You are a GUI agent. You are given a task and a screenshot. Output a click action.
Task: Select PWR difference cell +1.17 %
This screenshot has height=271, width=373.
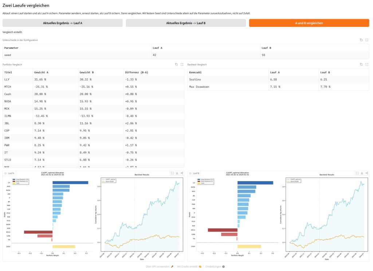(x=154, y=145)
